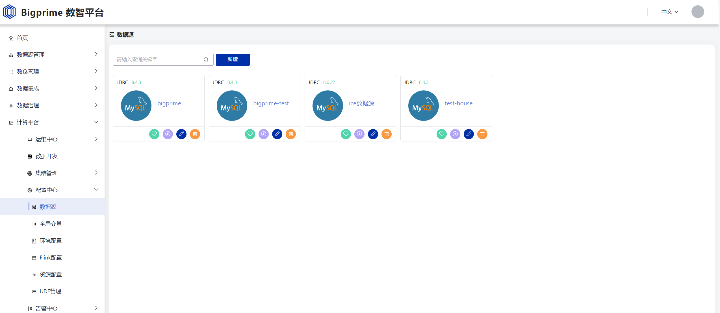Edit the ice数据源 datasource with pencil icon
720x313 pixels.
(373, 134)
